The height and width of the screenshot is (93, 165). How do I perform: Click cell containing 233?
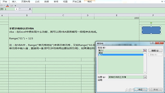point(117,18)
